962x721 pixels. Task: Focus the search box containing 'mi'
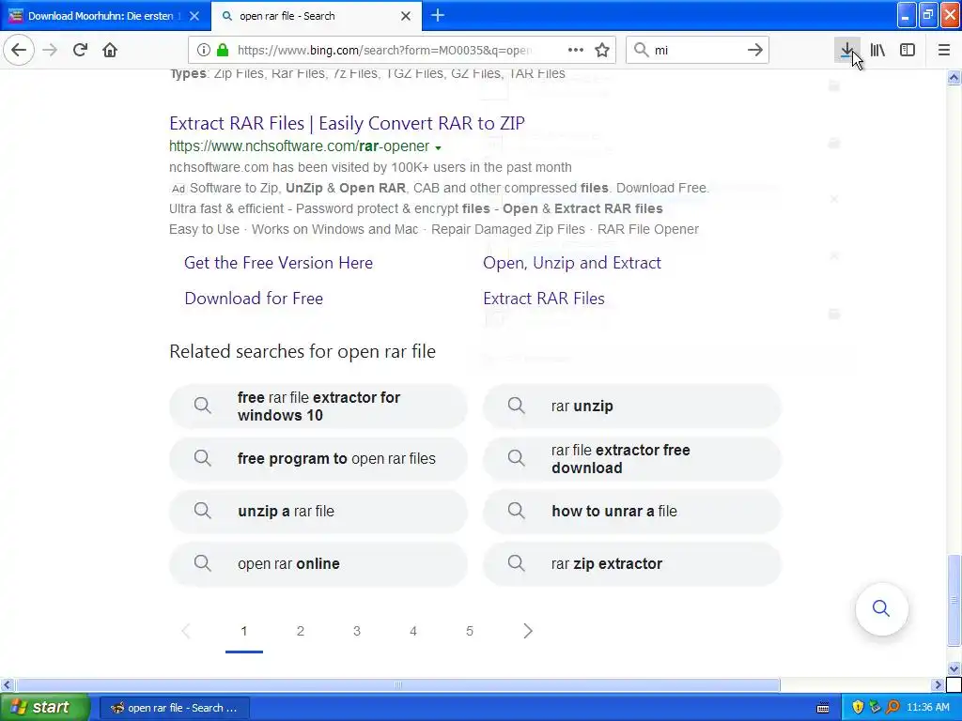(x=697, y=51)
